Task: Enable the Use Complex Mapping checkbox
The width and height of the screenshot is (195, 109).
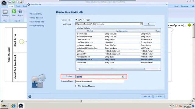Action: 76,86
